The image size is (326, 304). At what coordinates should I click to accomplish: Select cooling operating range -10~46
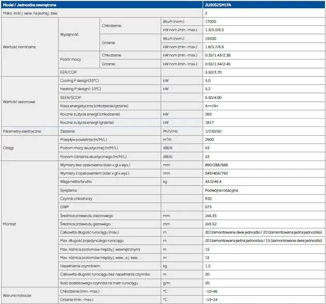point(211,292)
